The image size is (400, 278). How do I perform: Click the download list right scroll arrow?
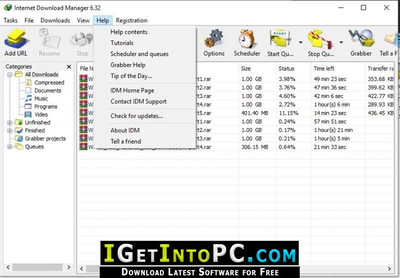(x=389, y=268)
